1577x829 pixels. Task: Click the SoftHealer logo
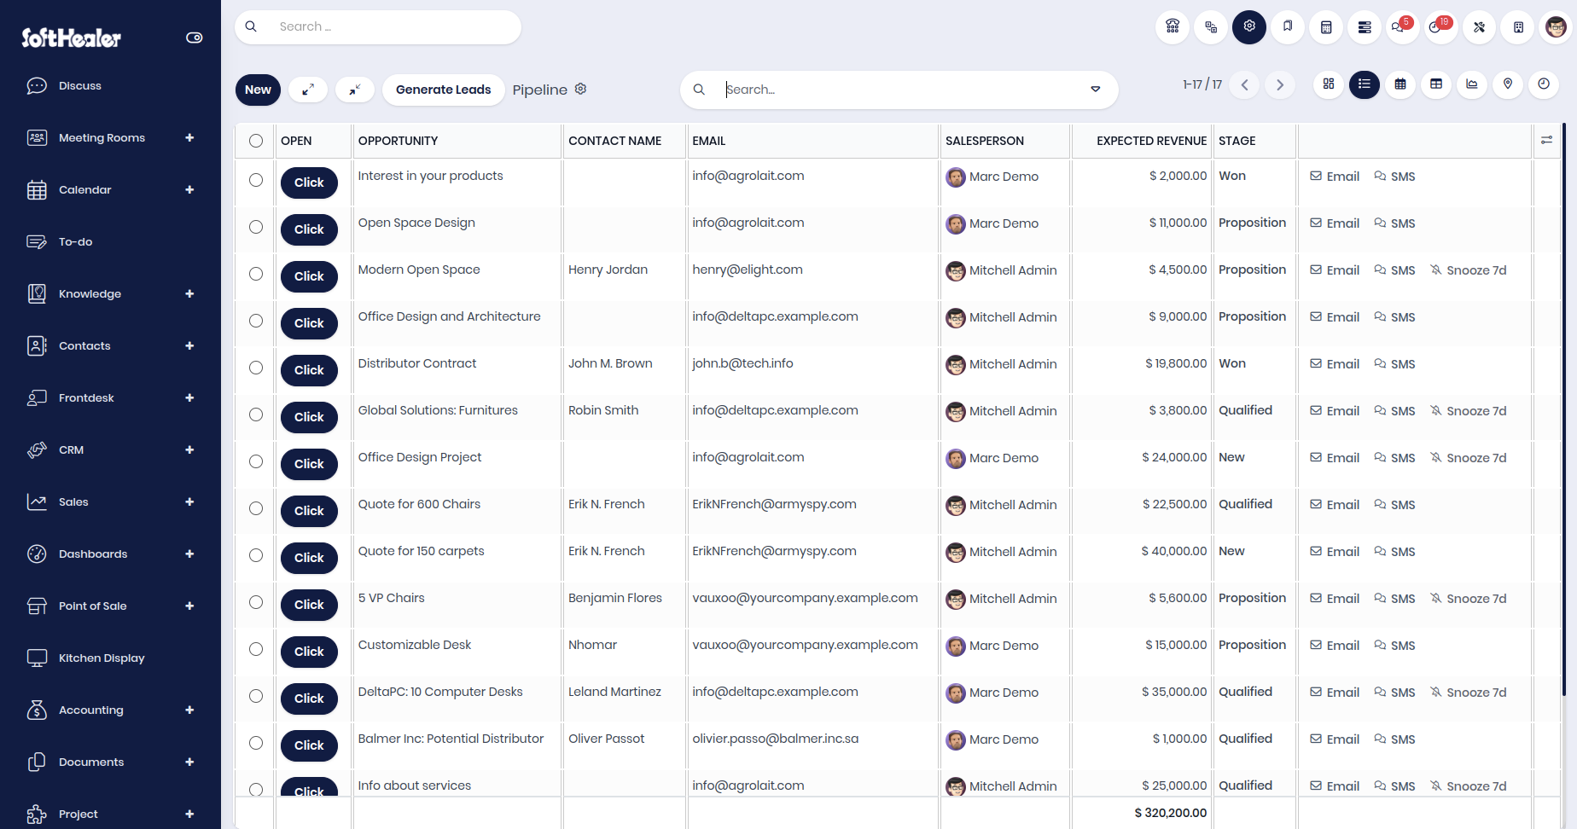tap(71, 38)
